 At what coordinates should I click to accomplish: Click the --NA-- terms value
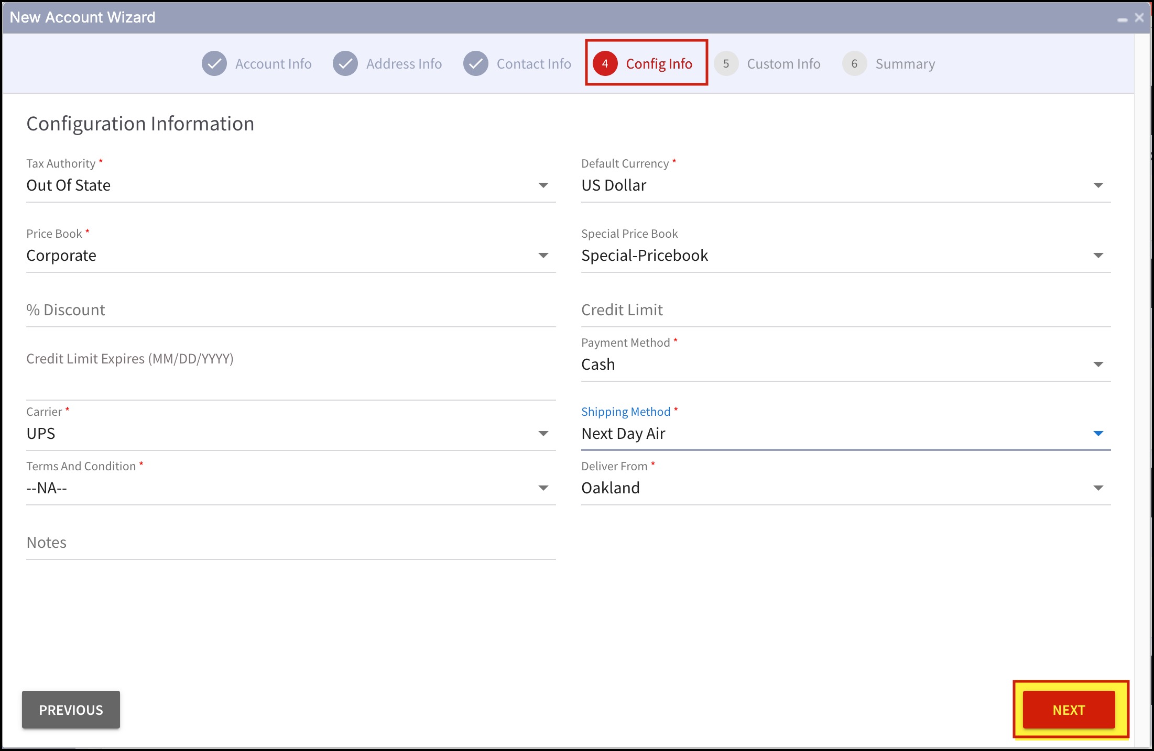click(47, 488)
